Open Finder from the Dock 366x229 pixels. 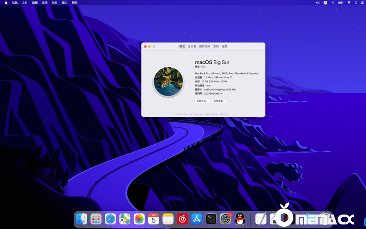point(81,219)
